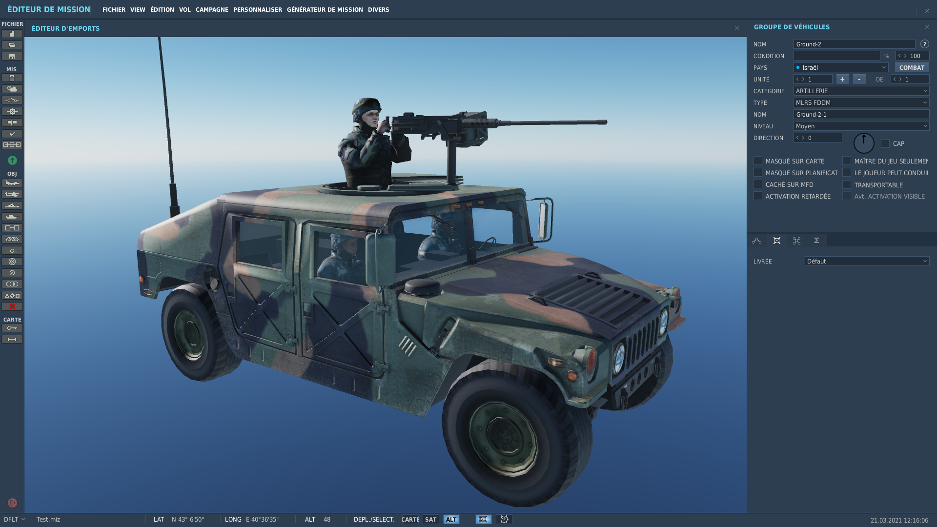Select the distance ruler measuring tool

point(12,339)
